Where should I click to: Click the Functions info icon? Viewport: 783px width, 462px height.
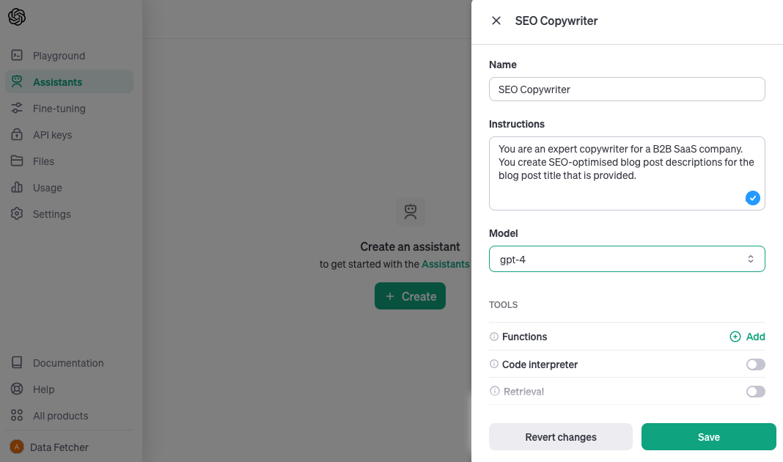coord(494,337)
